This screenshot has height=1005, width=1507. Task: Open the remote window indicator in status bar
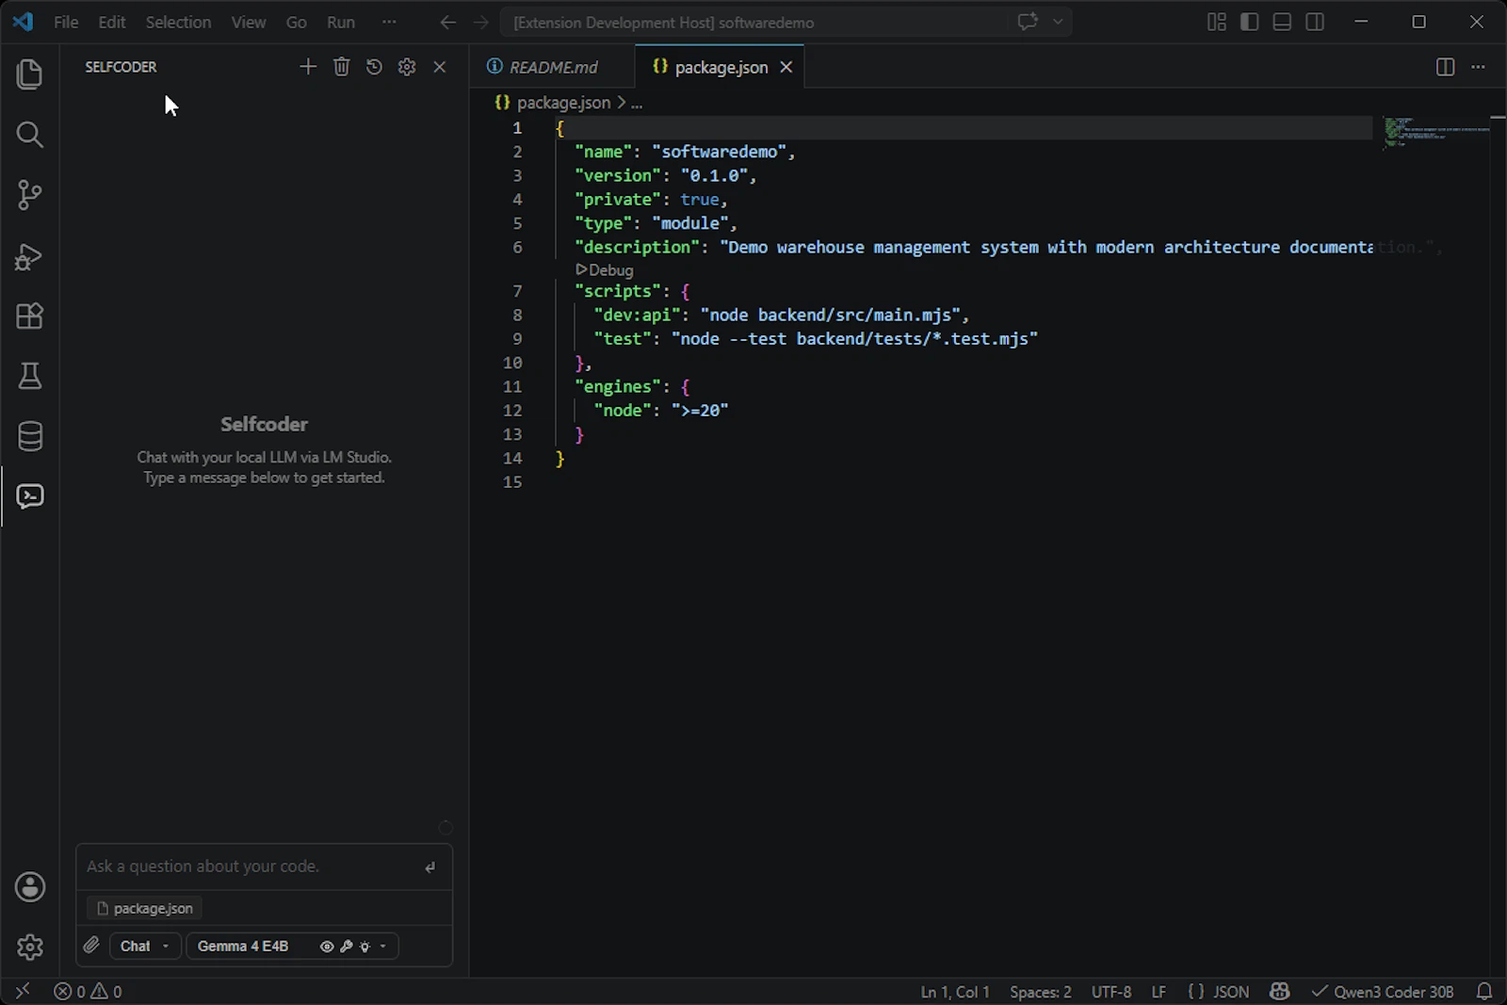23,991
